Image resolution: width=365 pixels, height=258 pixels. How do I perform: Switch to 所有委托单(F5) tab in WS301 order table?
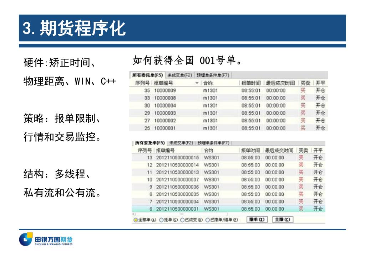click(150, 143)
